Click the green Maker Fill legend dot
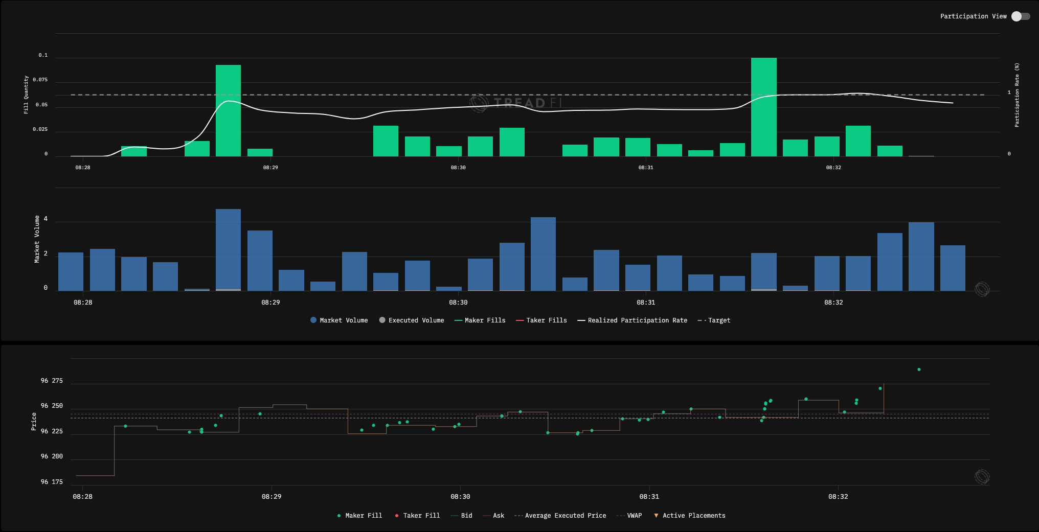1039x532 pixels. [x=339, y=516]
